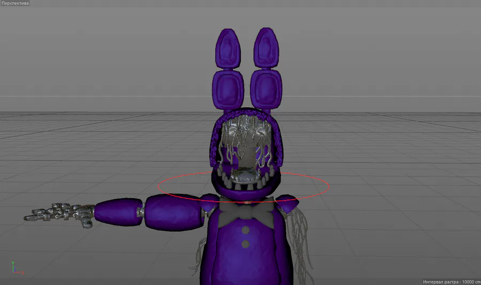The height and width of the screenshot is (285, 481).
Task: Select the upper chest button
Action: click(245, 230)
